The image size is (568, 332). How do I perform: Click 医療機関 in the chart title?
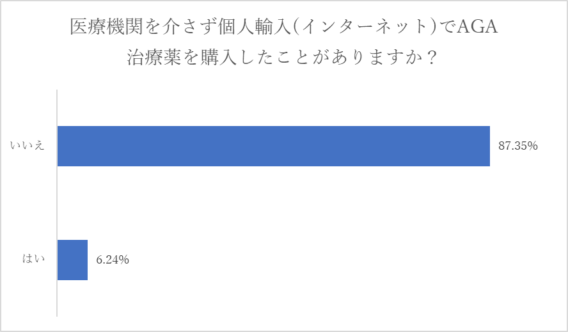tap(106, 26)
